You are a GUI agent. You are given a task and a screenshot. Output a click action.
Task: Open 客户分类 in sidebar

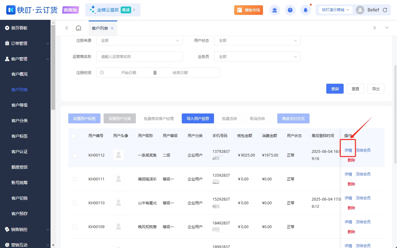click(20, 121)
